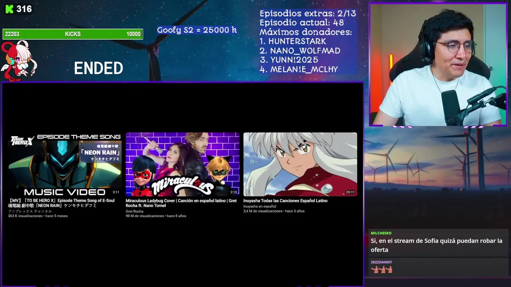Screen dimensions: 511x287
Task: Open the Miraculous Ladybug Cover video thumbnail
Action: [182, 164]
